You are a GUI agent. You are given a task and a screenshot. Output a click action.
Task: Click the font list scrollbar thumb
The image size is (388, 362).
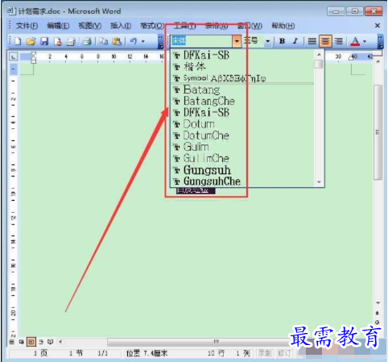click(319, 64)
